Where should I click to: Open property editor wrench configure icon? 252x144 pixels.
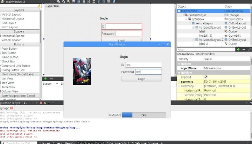(x=250, y=50)
